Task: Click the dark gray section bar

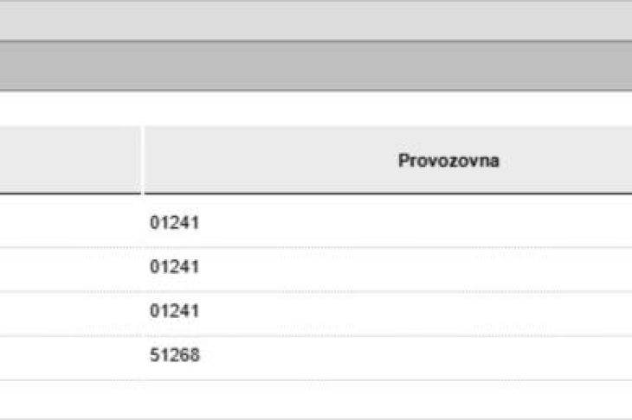Action: 316,66
